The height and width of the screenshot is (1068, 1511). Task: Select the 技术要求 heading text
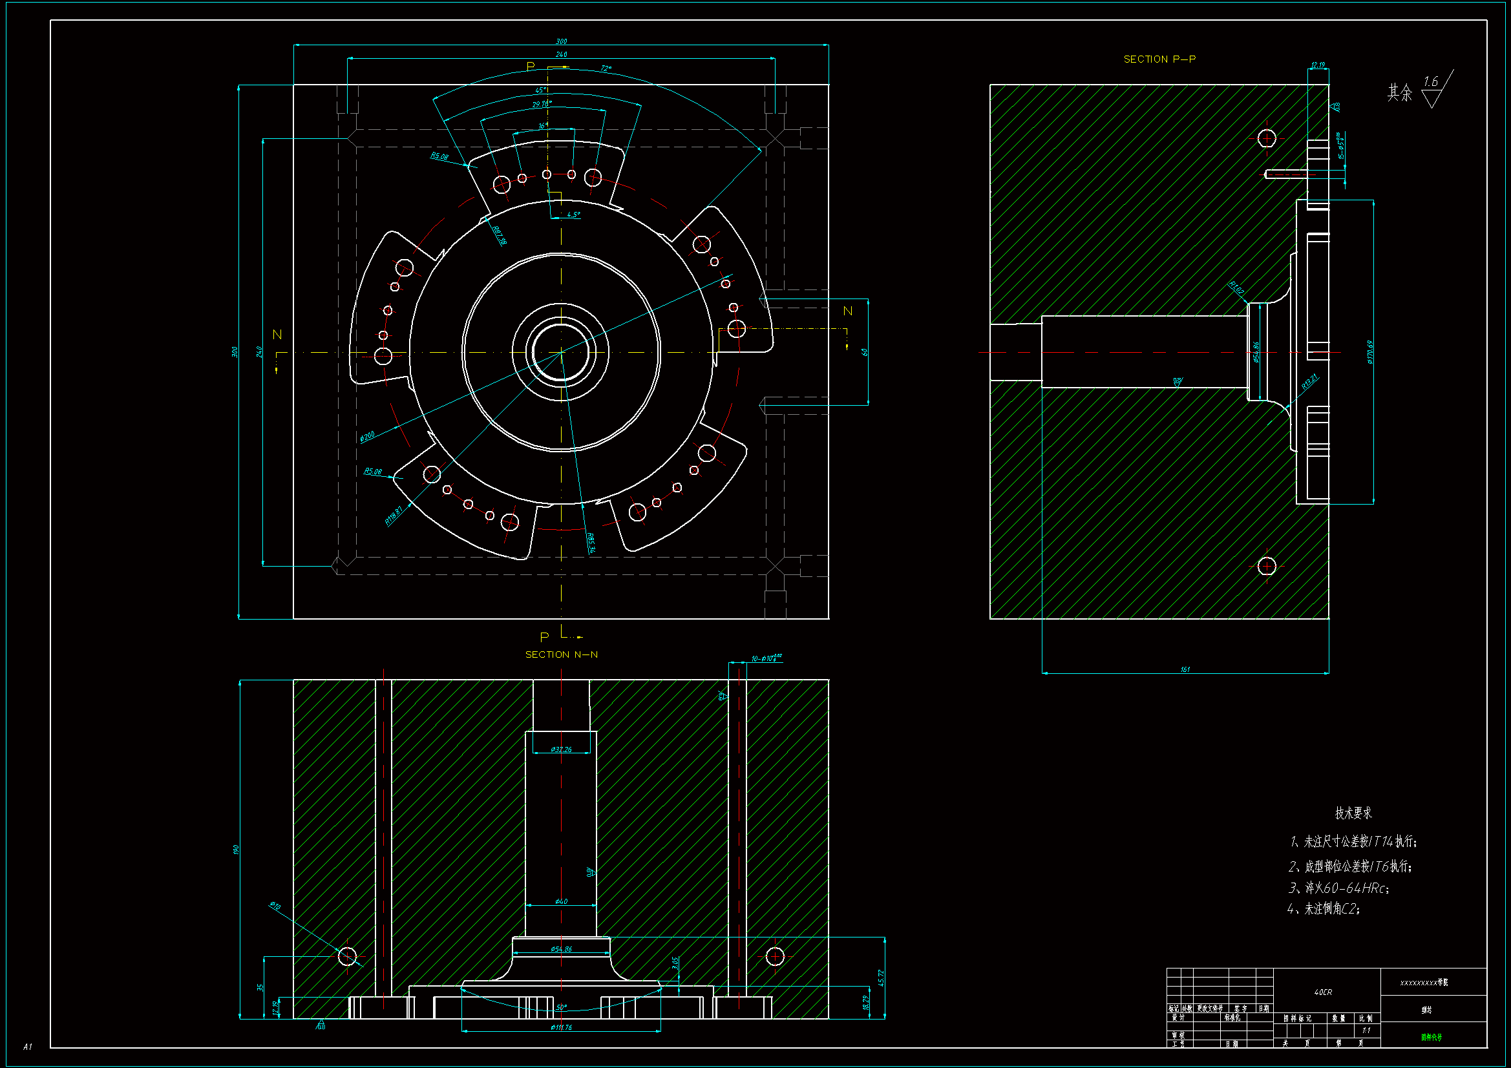pos(1353,813)
